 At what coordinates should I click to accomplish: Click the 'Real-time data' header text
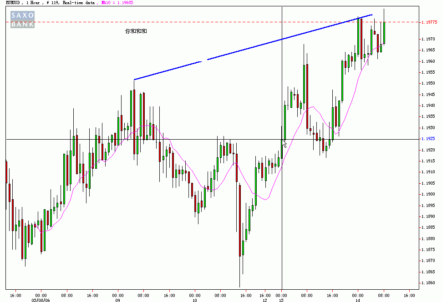click(x=79, y=3)
